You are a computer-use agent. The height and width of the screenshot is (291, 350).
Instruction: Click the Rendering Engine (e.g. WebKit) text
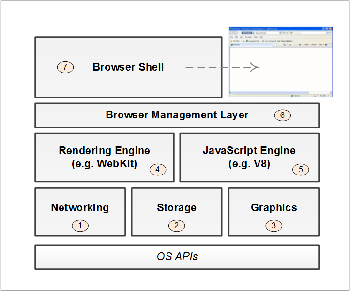click(104, 157)
